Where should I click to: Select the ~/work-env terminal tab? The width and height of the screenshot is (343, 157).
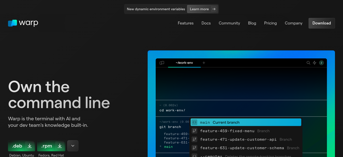pyautogui.click(x=184, y=63)
